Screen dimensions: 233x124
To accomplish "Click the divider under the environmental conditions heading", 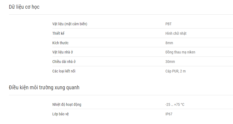I will (121, 95).
